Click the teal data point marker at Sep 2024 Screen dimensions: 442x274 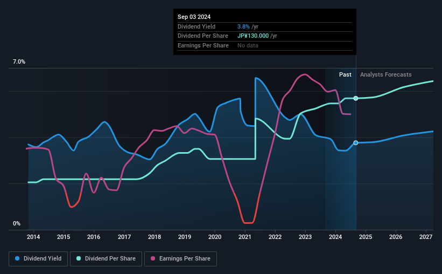[356, 98]
